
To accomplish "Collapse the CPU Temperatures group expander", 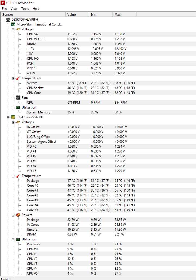I will coord(13,176).
